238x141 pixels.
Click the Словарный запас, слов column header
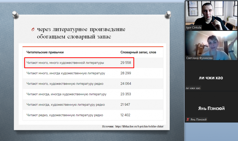pos(138,52)
